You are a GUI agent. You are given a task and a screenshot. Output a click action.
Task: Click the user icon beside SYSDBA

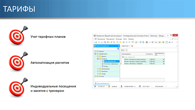click(121, 86)
